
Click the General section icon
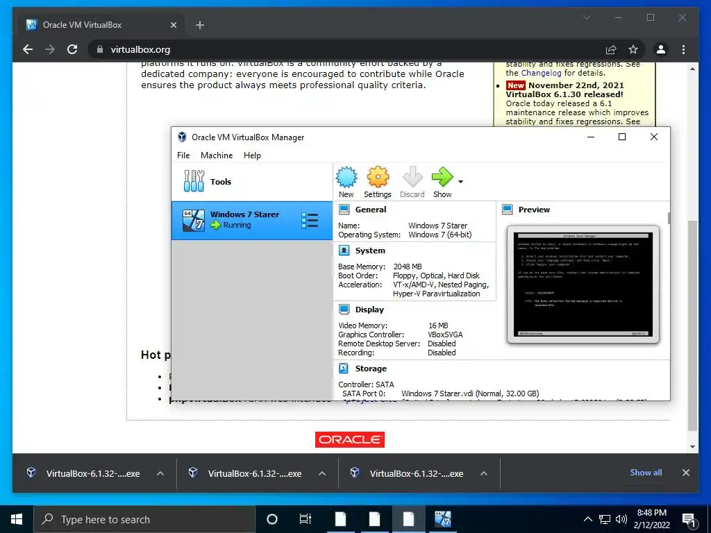(344, 210)
